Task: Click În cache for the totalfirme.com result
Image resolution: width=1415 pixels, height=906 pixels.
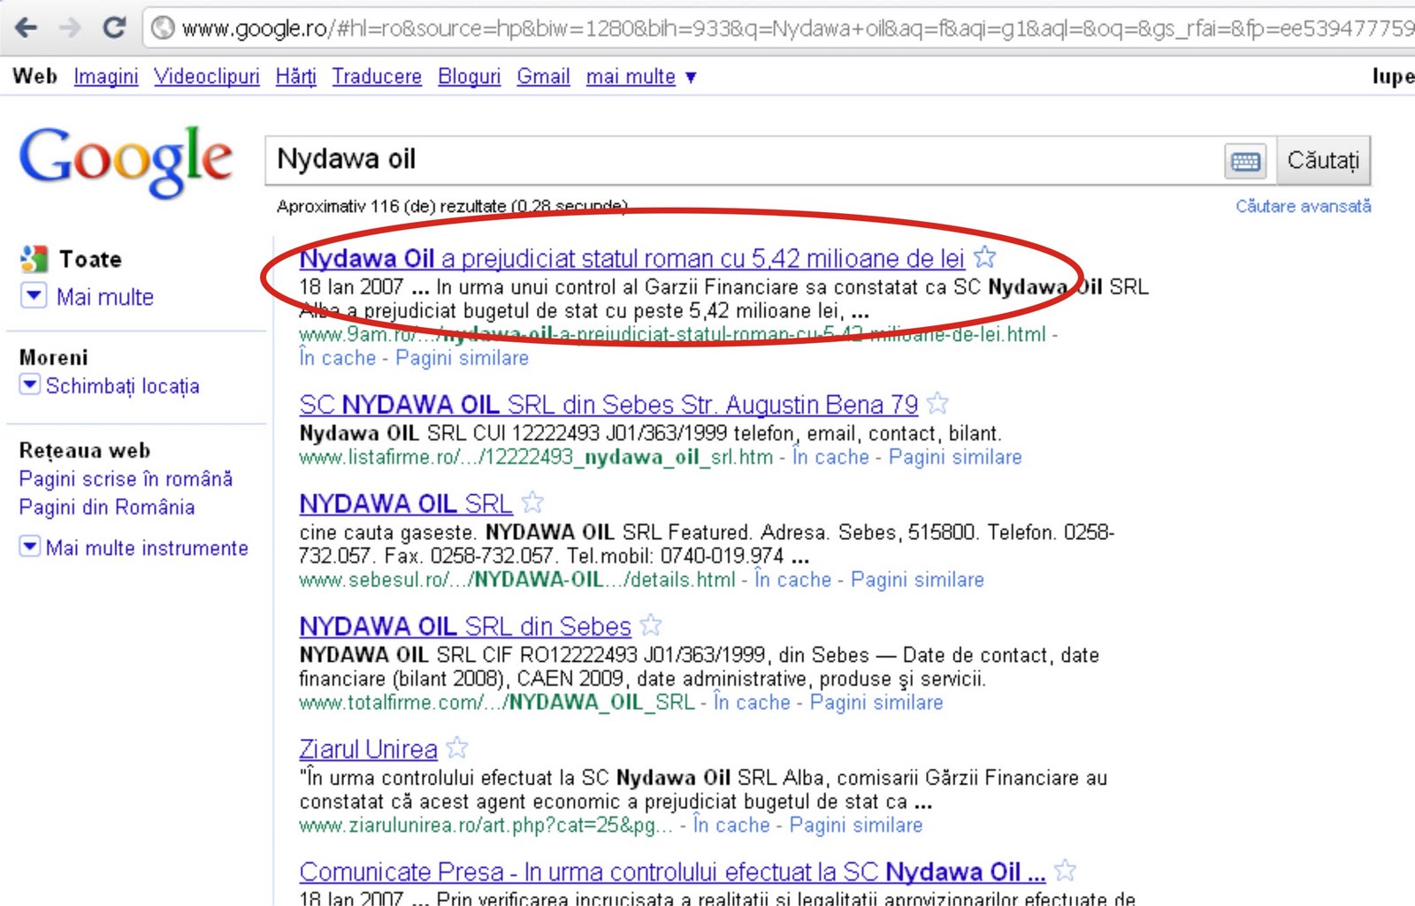Action: pos(752,703)
